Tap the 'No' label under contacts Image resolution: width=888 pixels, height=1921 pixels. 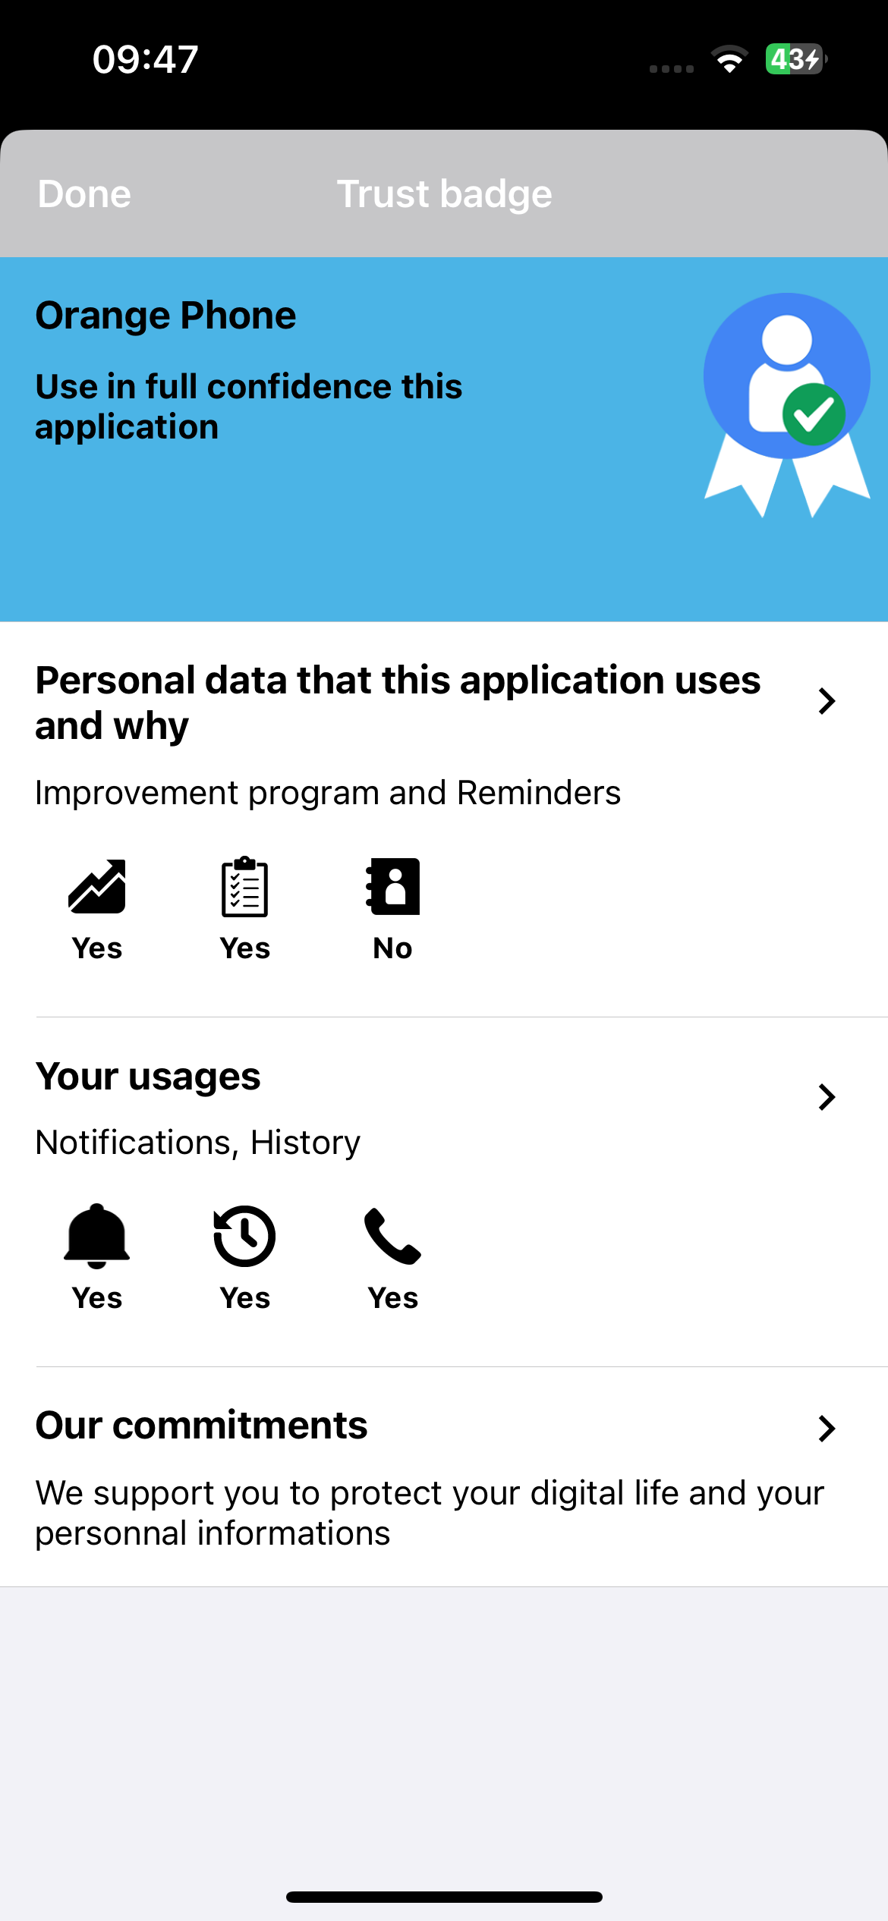(392, 948)
